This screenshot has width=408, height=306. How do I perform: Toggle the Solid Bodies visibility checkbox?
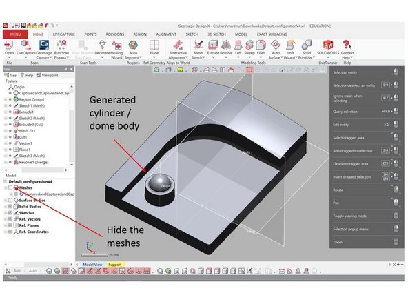point(10,207)
